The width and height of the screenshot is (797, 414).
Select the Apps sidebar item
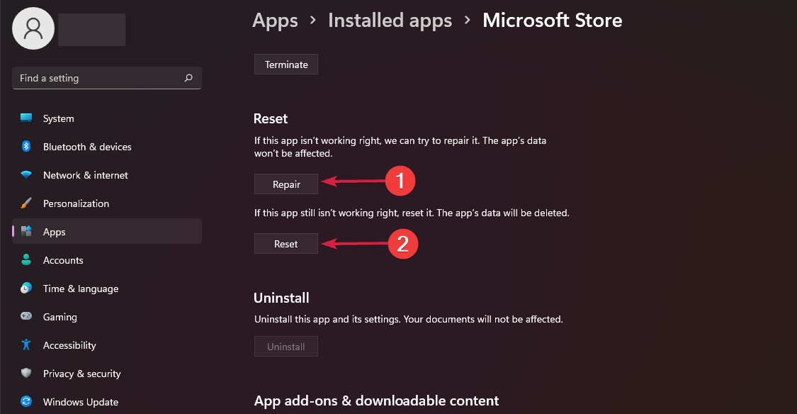click(107, 232)
